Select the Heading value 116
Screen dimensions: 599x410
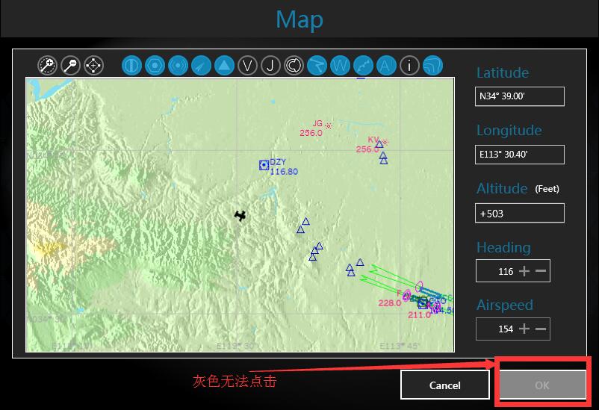pyautogui.click(x=506, y=272)
